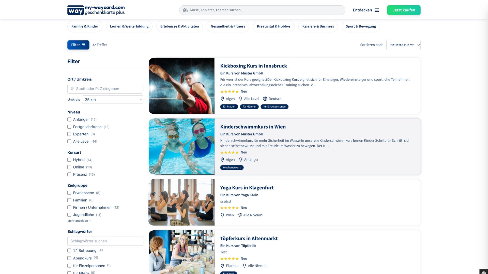The width and height of the screenshot is (488, 274).
Task: Check the Anfänger niveau checkbox
Action: tap(69, 119)
